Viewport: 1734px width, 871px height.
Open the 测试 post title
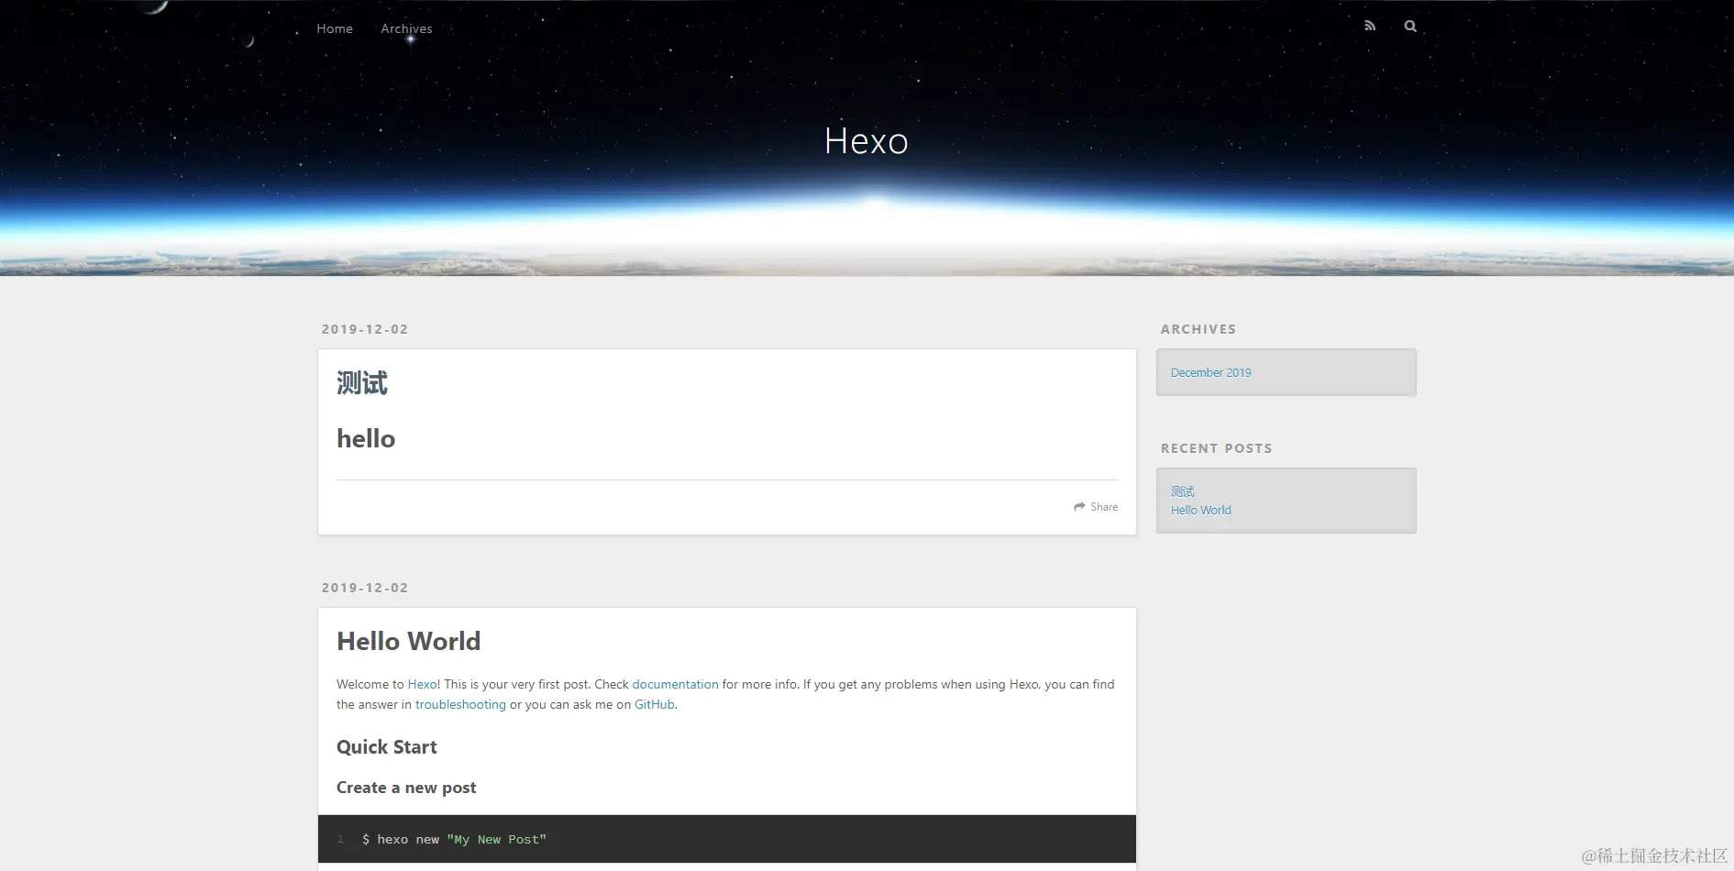click(x=362, y=382)
